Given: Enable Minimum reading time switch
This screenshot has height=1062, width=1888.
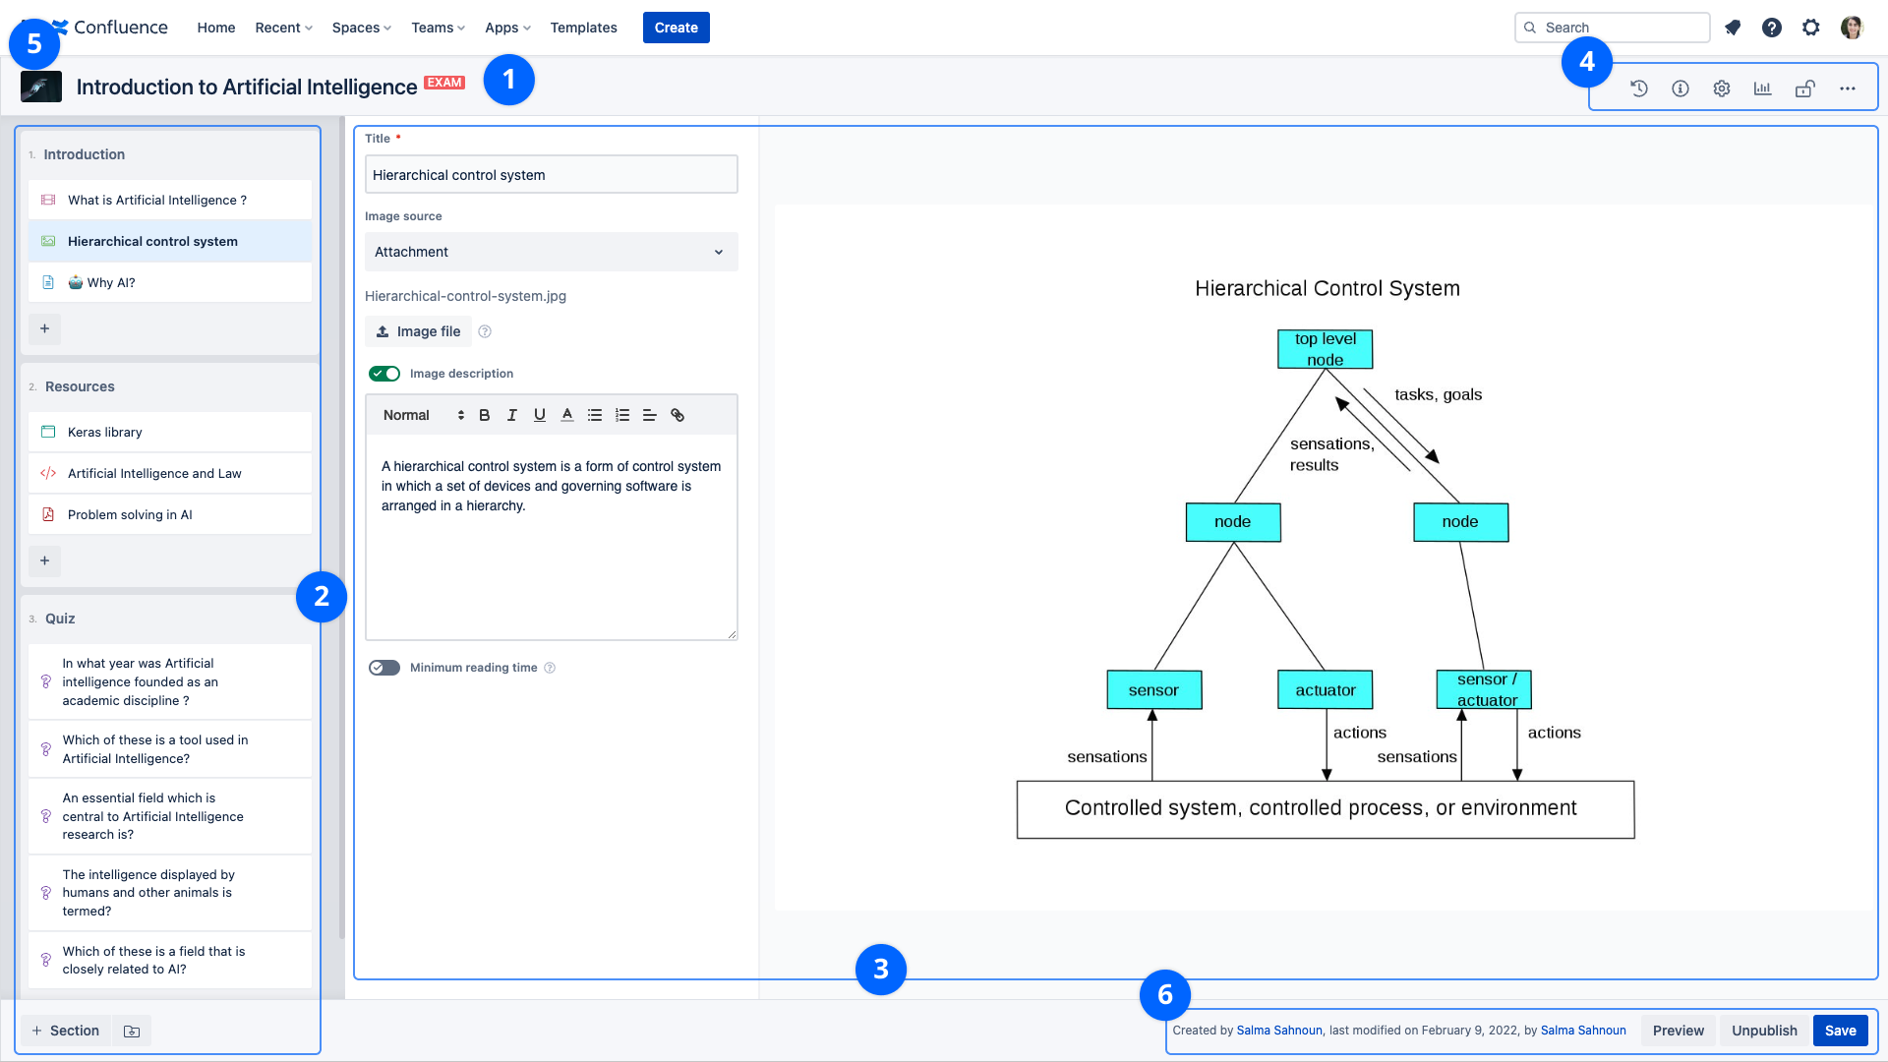Looking at the screenshot, I should [384, 668].
